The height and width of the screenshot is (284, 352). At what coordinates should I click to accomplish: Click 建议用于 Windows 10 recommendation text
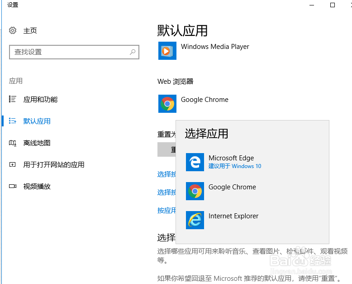pos(235,166)
